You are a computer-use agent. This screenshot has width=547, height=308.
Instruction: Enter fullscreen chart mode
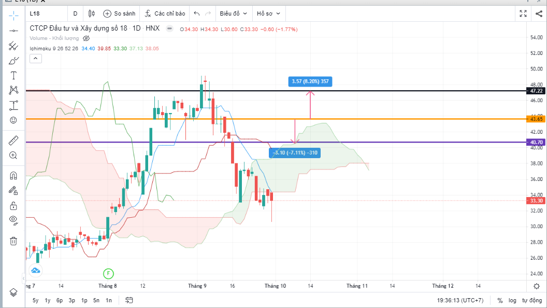coord(523,13)
